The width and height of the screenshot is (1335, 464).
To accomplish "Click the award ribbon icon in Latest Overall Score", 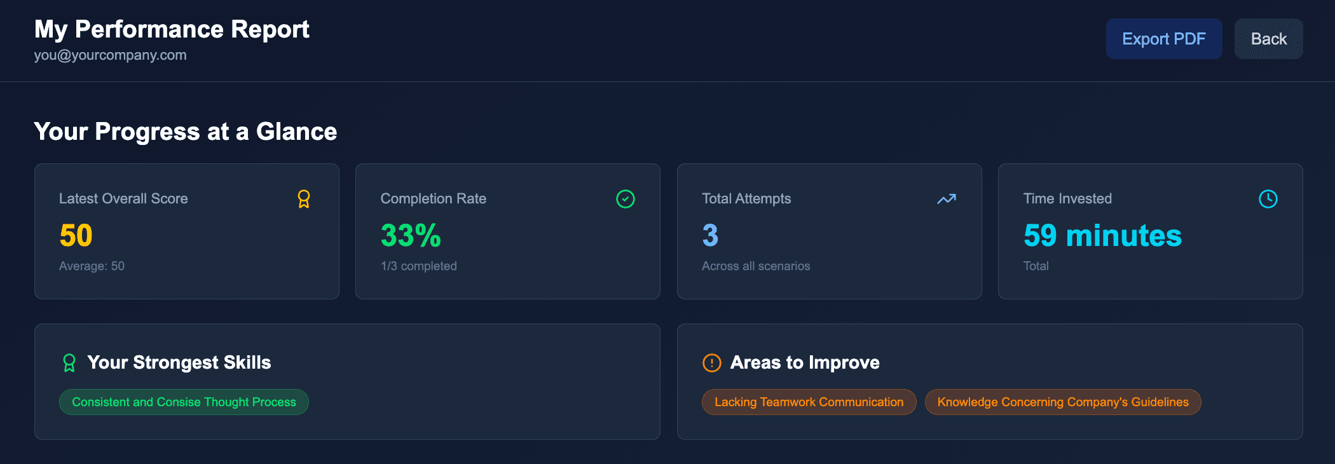I will 304,199.
